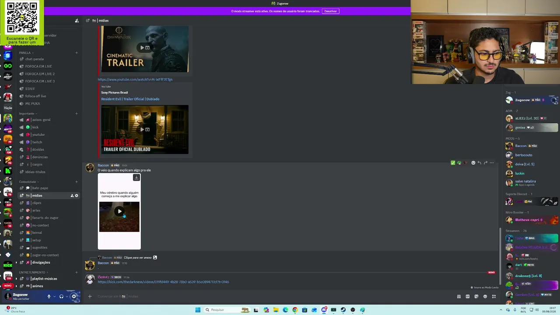The width and height of the screenshot is (560, 315).
Task: Open more options for Baccon's message
Action: pyautogui.click(x=492, y=163)
